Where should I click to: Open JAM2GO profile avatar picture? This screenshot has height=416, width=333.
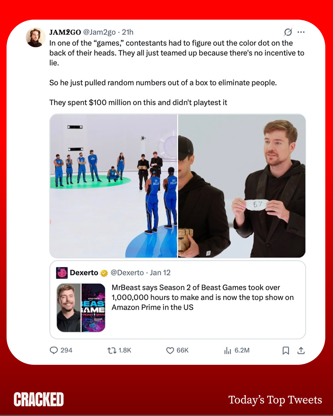(35, 37)
